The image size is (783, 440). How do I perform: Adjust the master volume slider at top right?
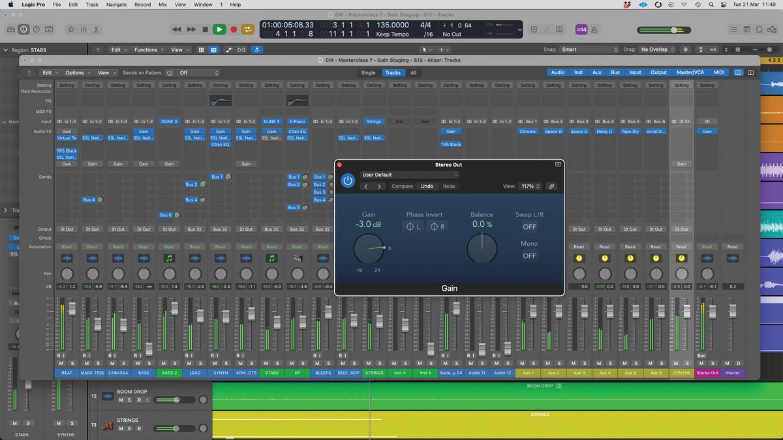coord(673,29)
